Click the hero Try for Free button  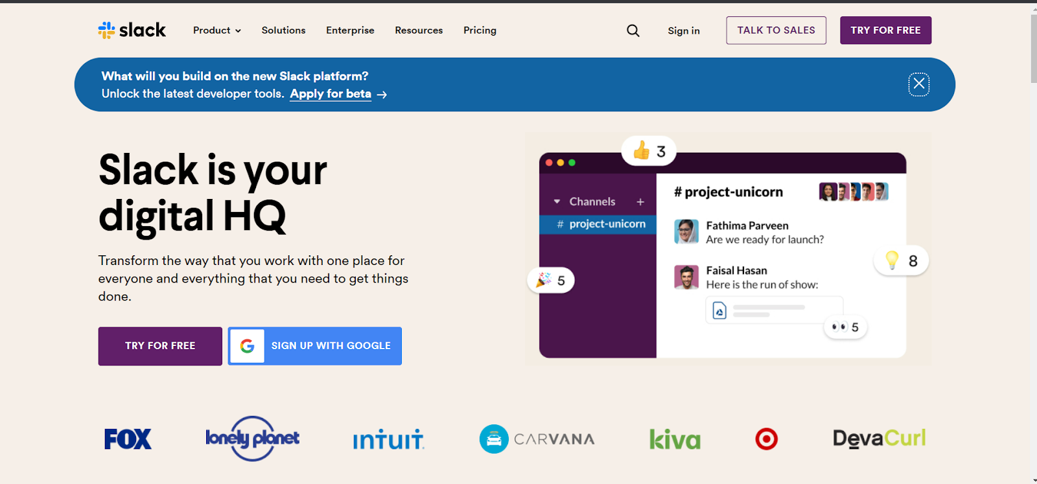click(x=160, y=346)
